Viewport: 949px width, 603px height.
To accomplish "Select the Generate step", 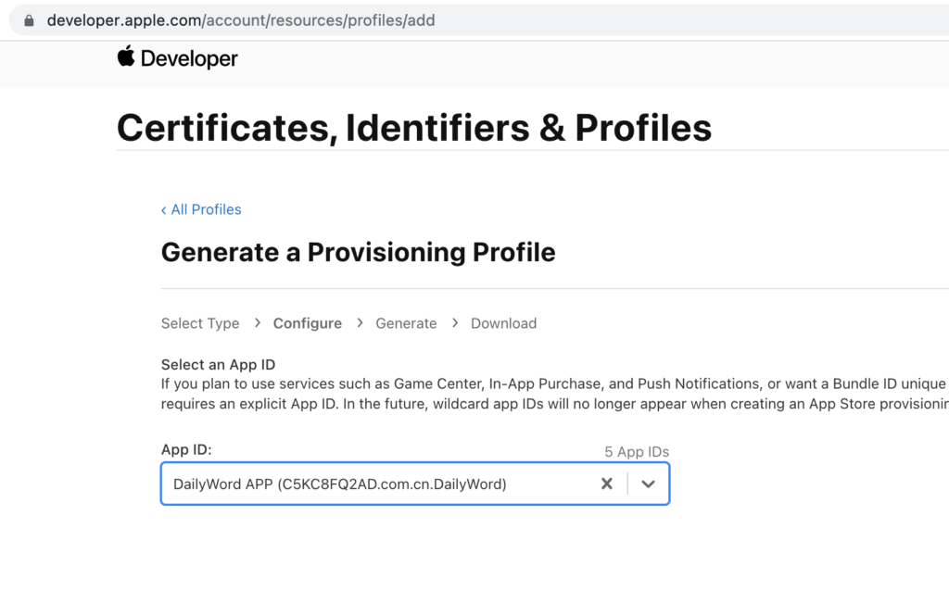I will [x=406, y=323].
